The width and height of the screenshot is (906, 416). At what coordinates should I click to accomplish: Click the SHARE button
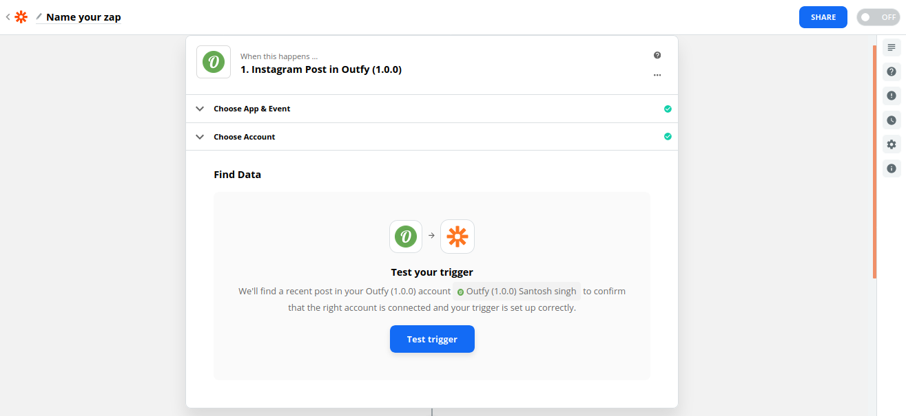coord(823,17)
